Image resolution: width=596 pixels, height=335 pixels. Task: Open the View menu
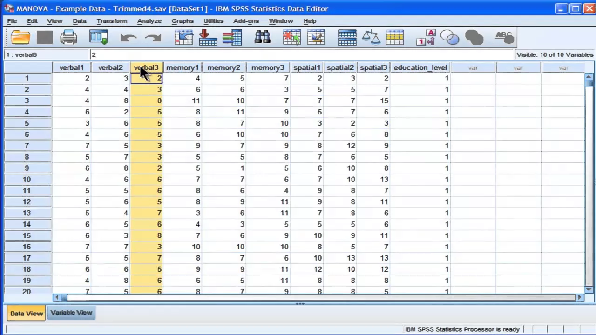(x=54, y=21)
